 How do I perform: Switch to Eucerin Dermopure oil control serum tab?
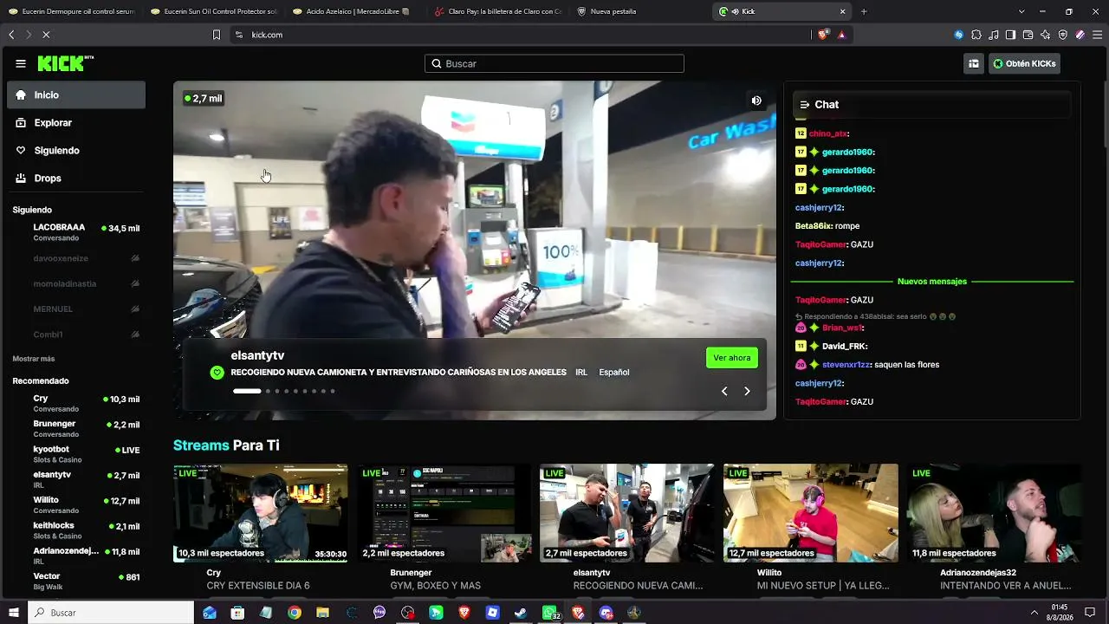point(71,11)
